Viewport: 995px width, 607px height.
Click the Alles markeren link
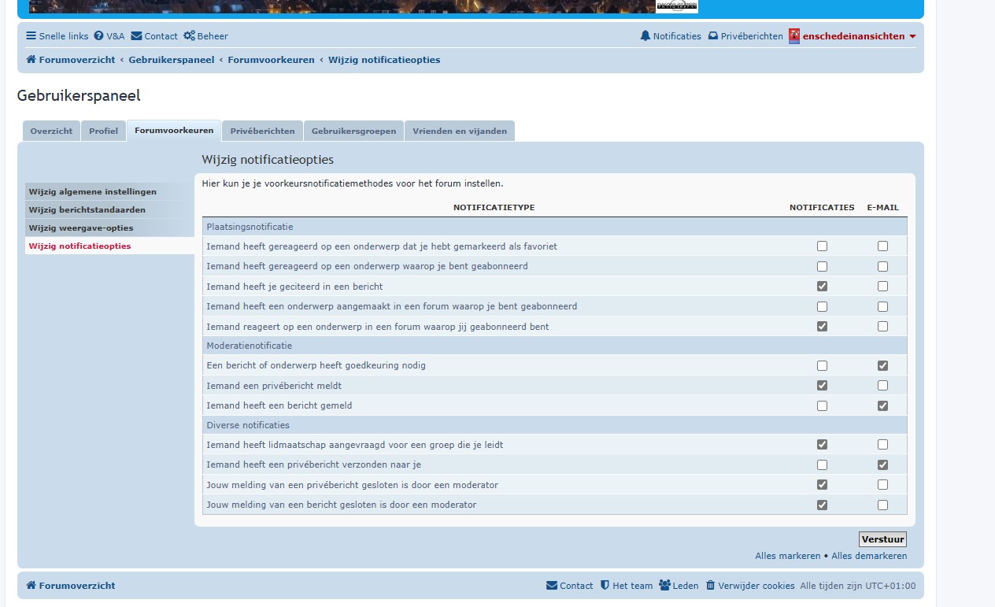[787, 556]
